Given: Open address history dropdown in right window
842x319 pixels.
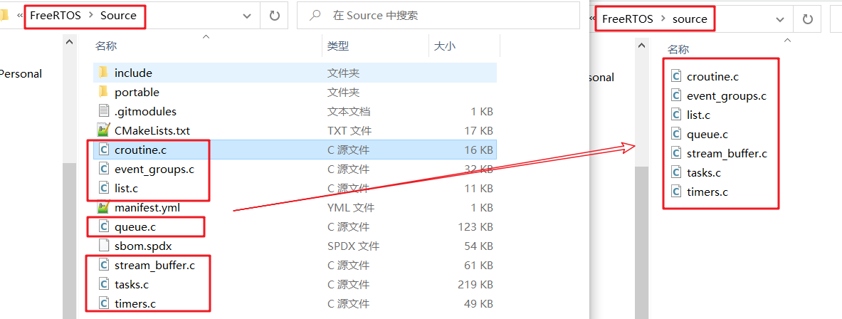Looking at the screenshot, I should [x=780, y=19].
